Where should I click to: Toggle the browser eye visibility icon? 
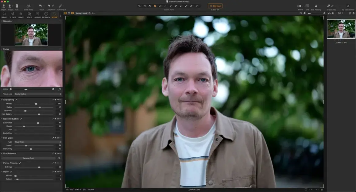[329, 13]
